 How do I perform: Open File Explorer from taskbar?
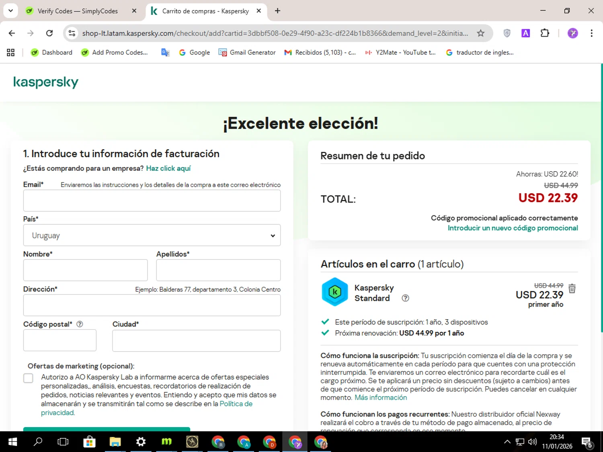click(x=115, y=442)
